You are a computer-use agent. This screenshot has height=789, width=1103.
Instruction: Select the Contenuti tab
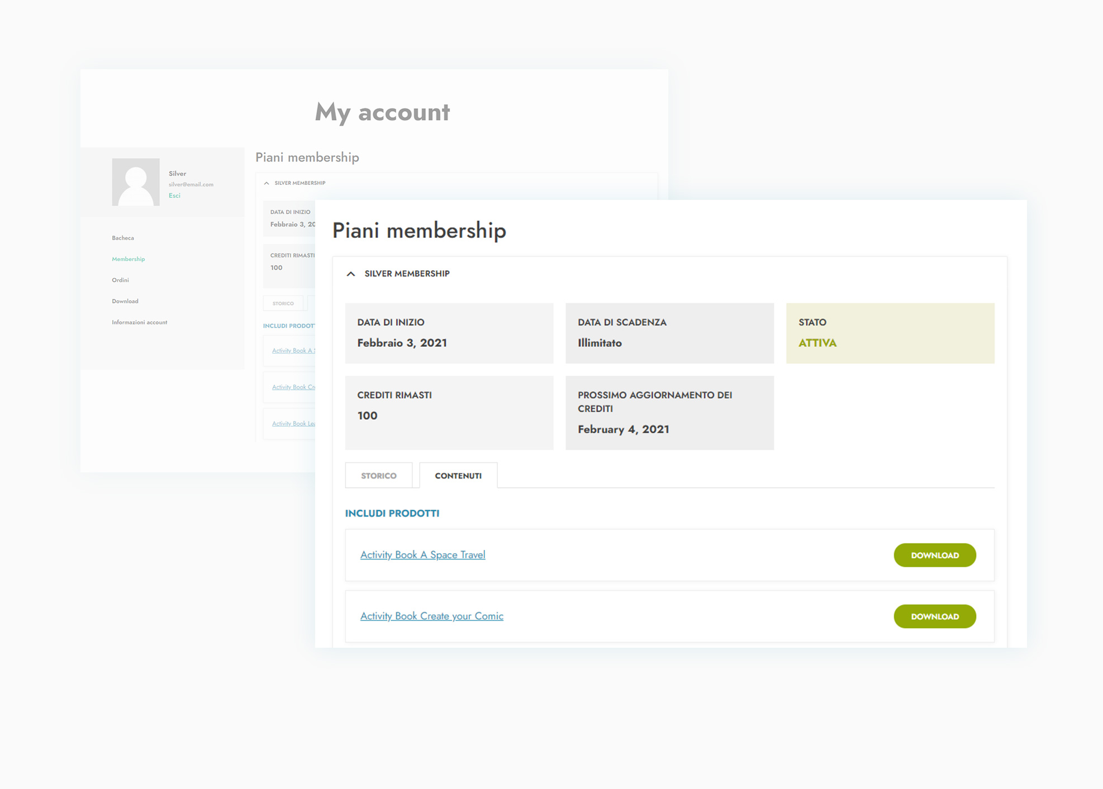point(458,476)
